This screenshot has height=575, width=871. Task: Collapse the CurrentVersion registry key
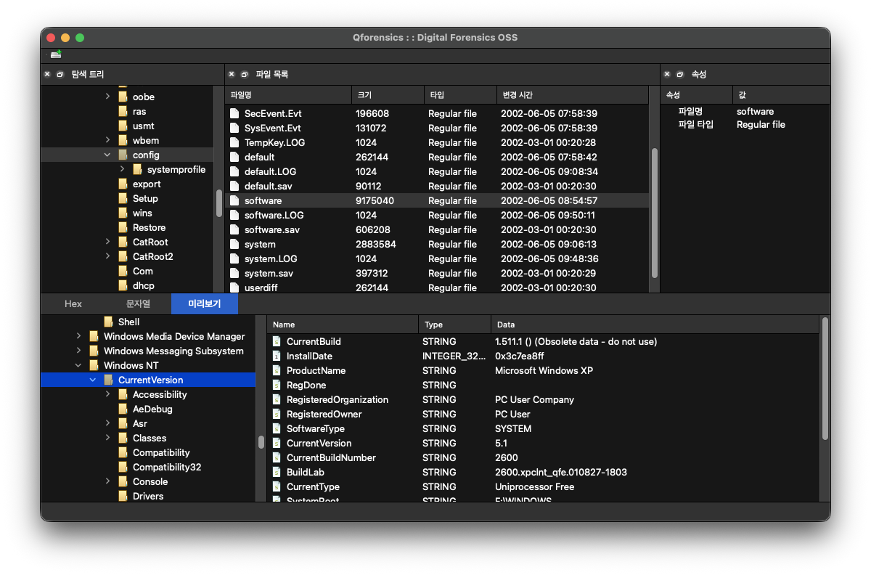[93, 380]
